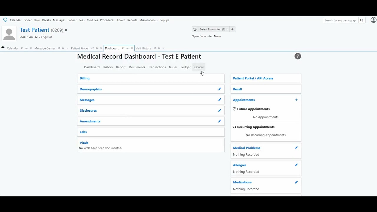Add a new appointment using the plus icon
377x212 pixels.
pyautogui.click(x=296, y=100)
